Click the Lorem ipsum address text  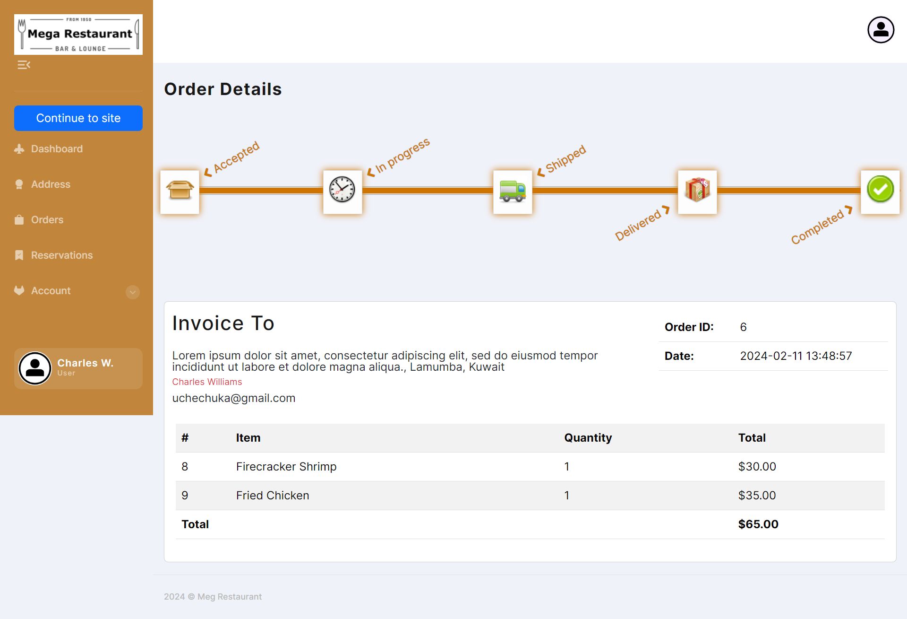coord(385,361)
